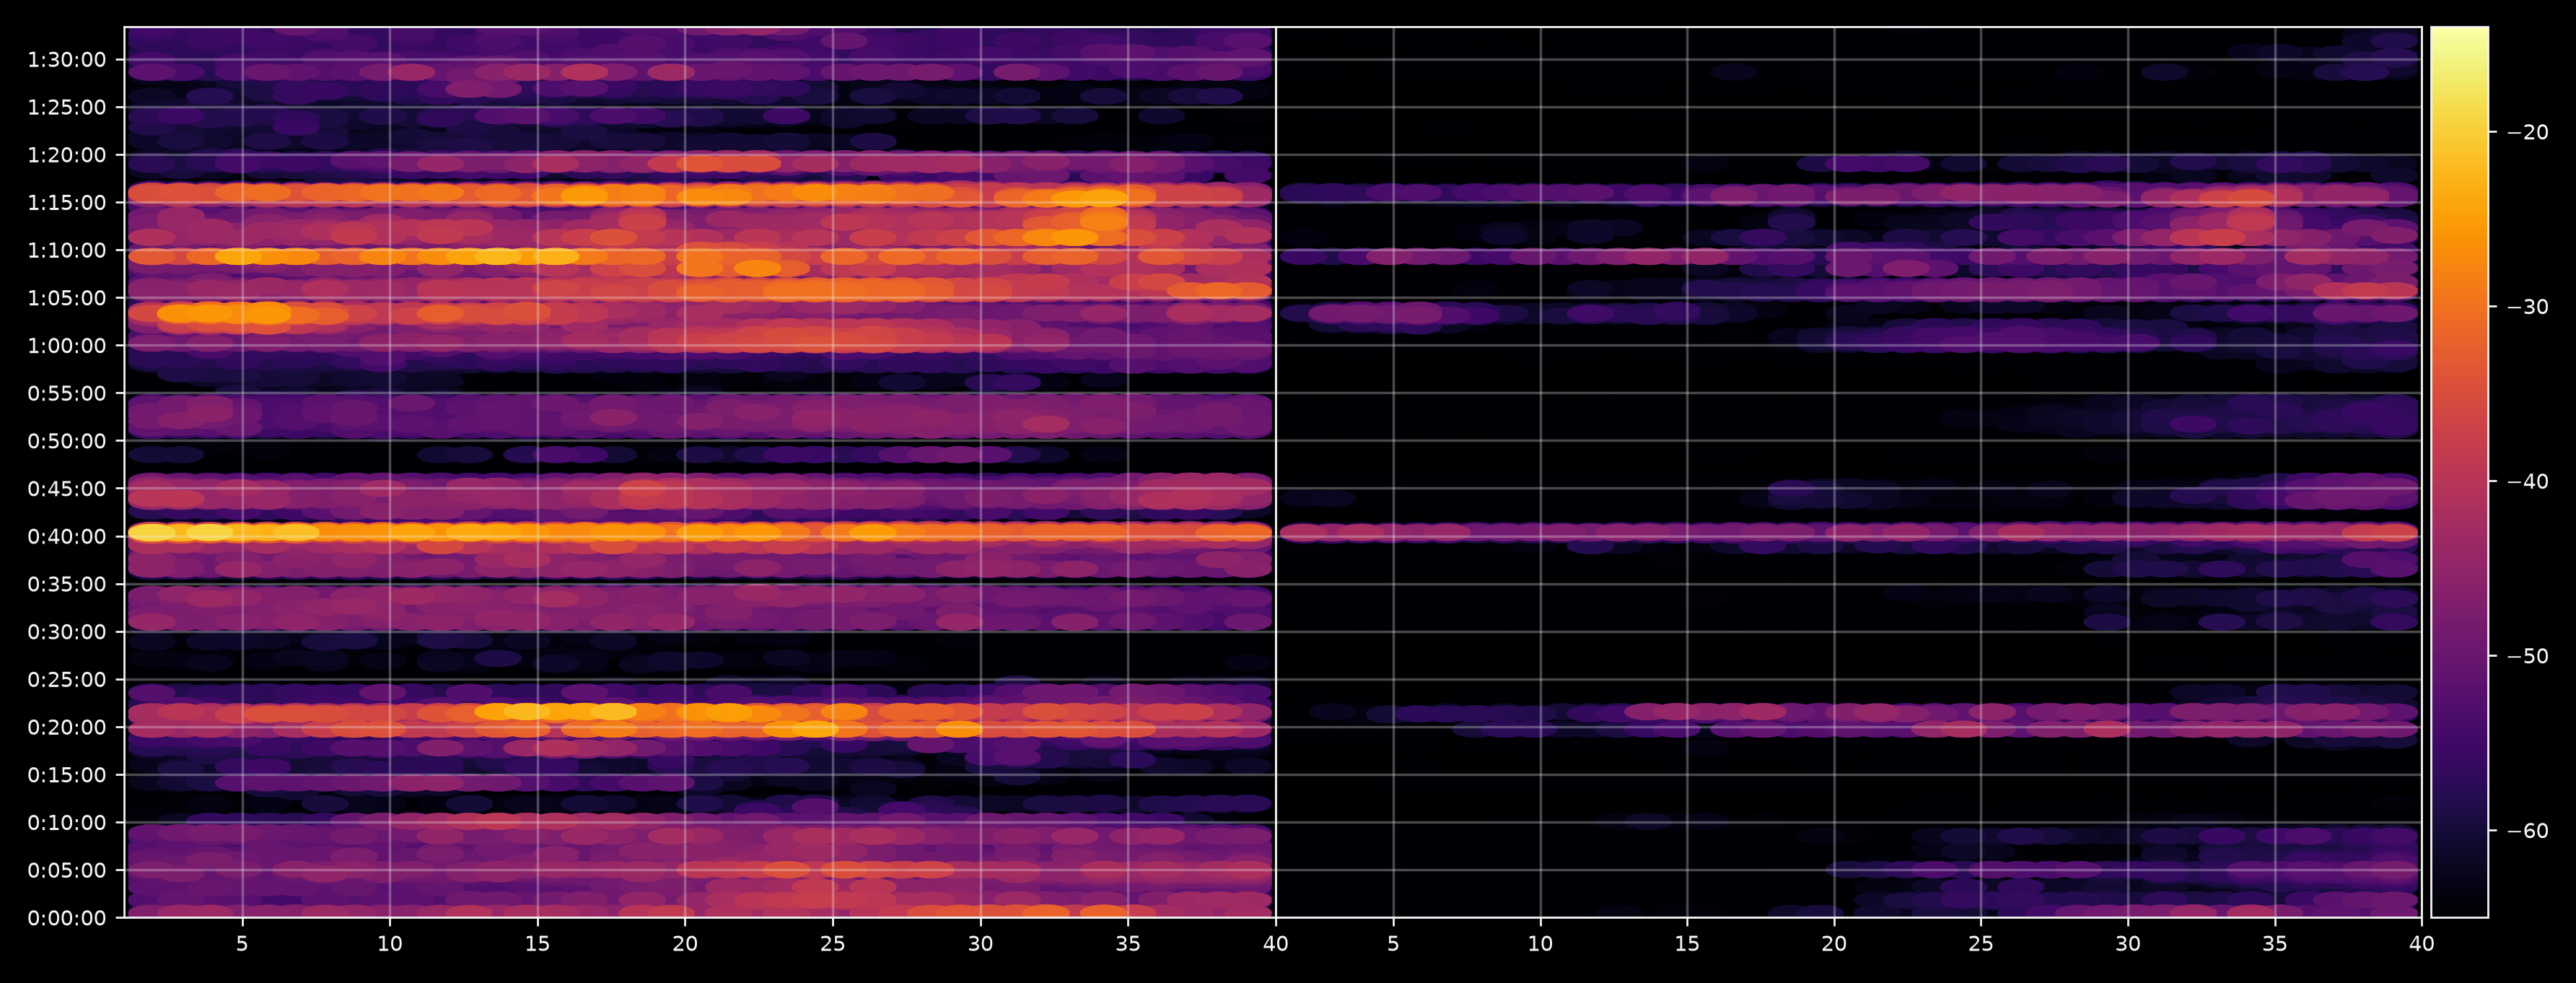2576x983 pixels.
Task: Click the −40 colorbar tick label
Action: (2528, 482)
